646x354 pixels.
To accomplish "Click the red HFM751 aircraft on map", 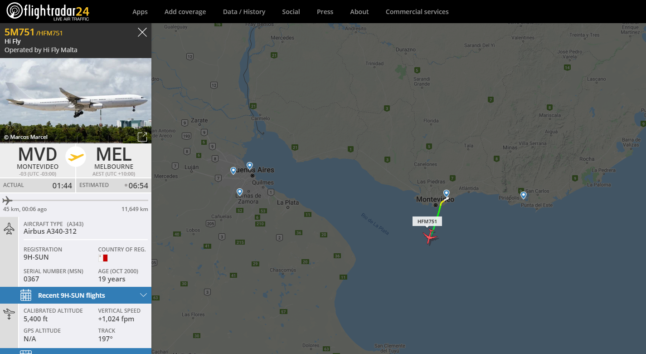I will pyautogui.click(x=430, y=236).
